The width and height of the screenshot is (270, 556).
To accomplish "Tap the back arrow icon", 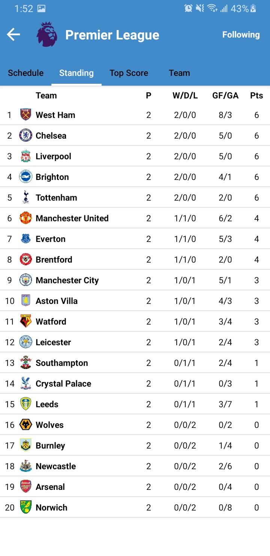I will click(x=13, y=35).
